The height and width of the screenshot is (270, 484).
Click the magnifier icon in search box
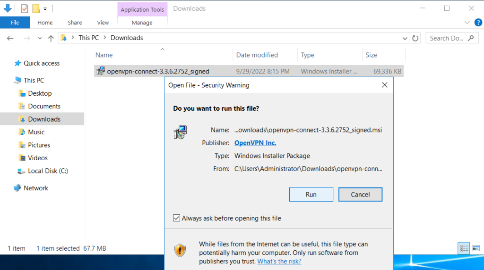(x=471, y=38)
